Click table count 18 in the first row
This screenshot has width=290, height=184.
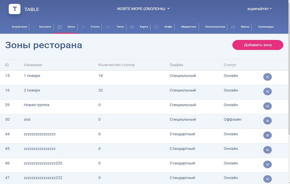101,76
